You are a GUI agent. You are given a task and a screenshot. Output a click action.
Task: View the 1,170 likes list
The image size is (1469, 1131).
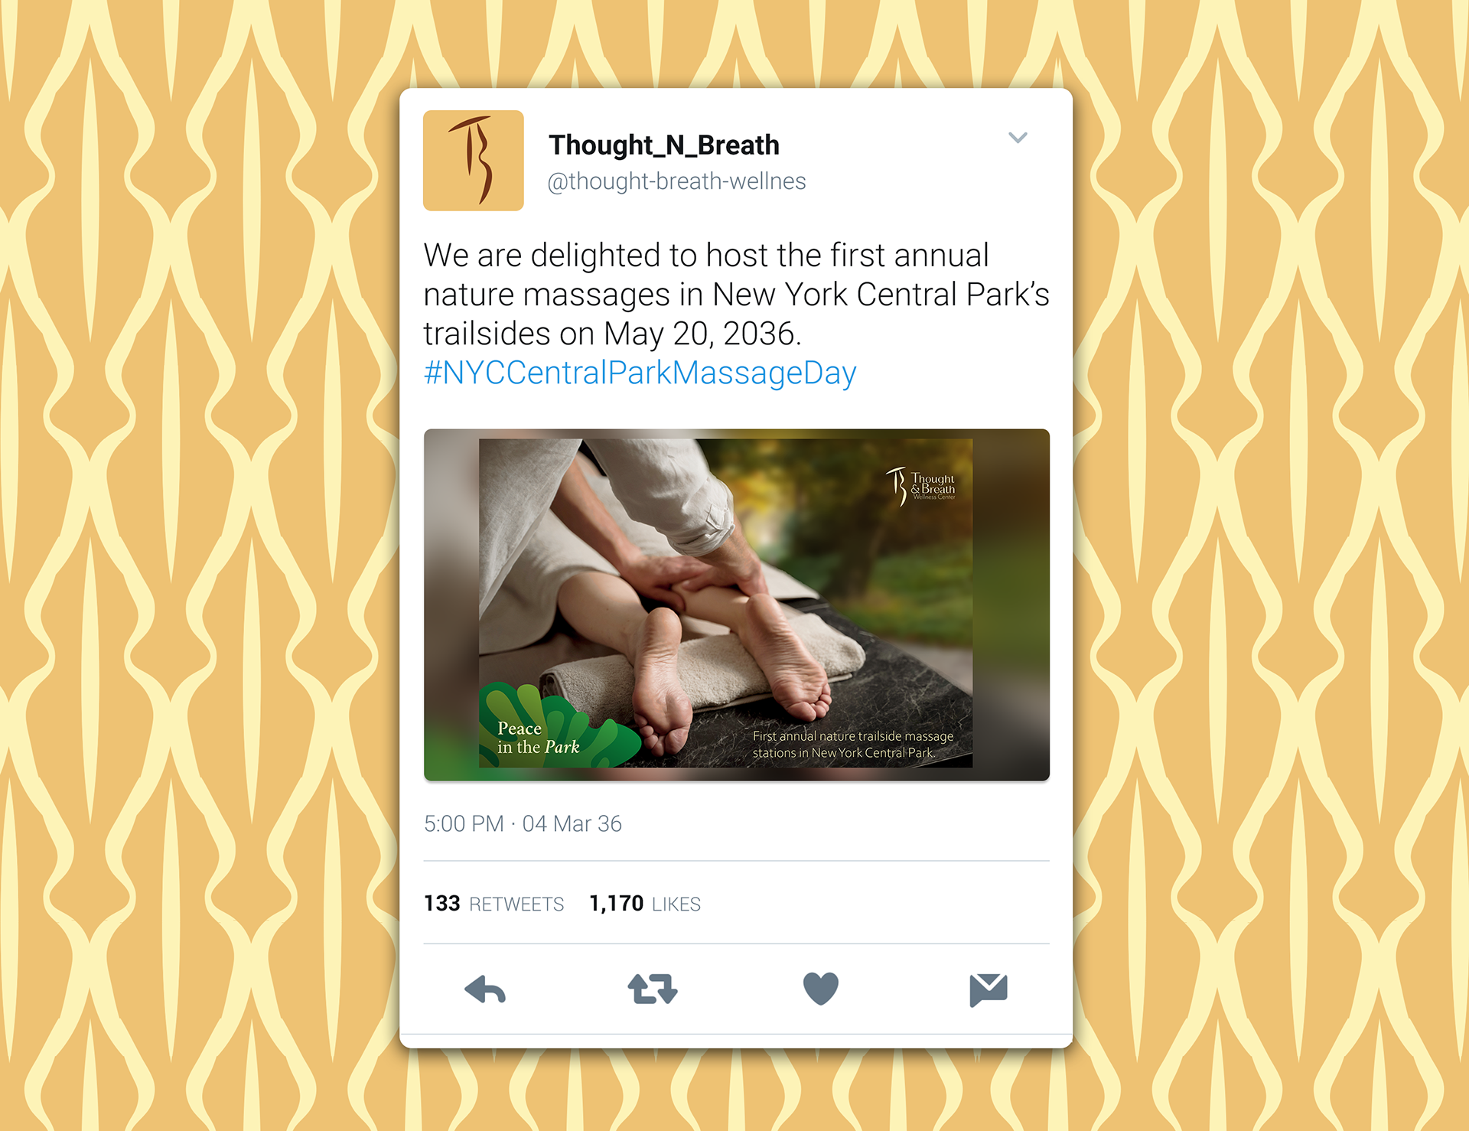point(645,904)
